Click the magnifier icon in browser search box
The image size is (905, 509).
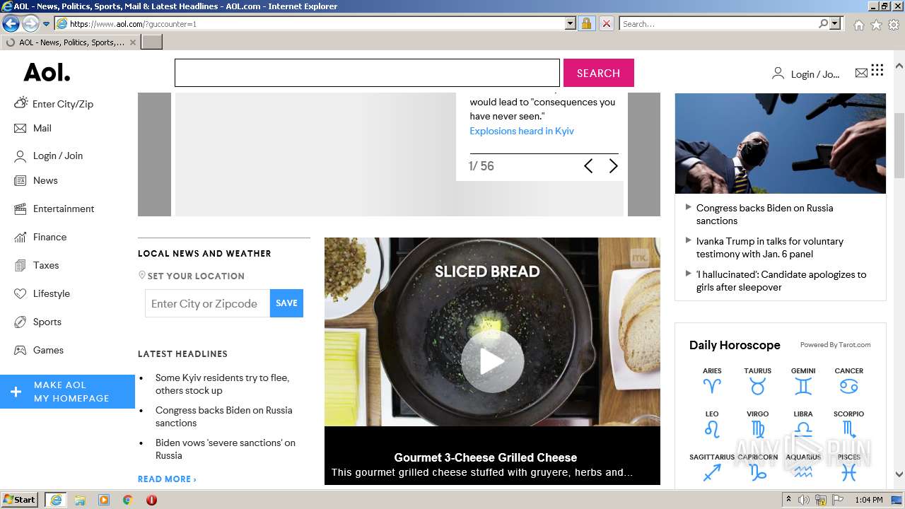pyautogui.click(x=823, y=23)
